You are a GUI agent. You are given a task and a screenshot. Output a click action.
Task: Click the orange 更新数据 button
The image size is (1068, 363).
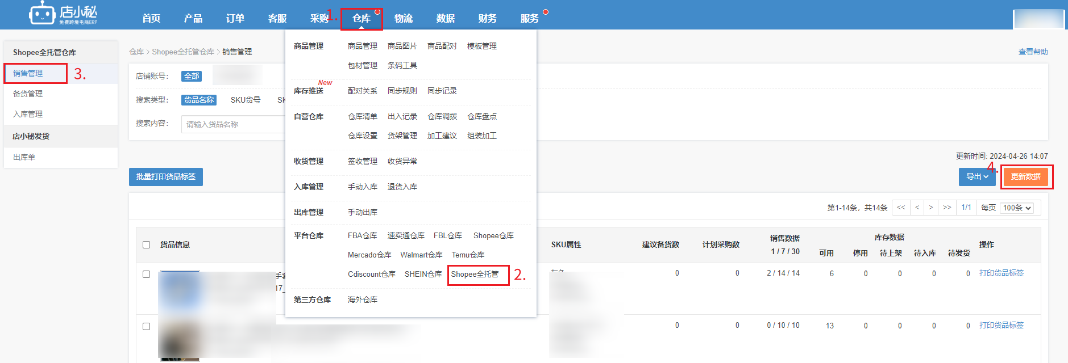tap(1026, 176)
